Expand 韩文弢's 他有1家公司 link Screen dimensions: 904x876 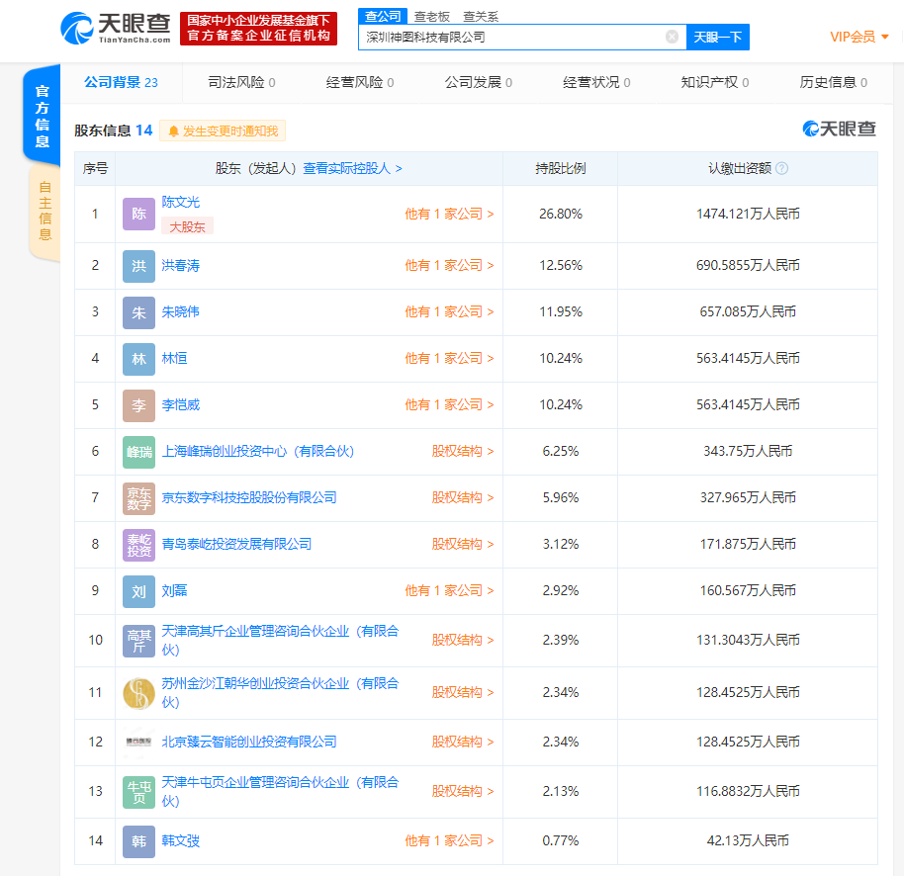[x=449, y=840]
